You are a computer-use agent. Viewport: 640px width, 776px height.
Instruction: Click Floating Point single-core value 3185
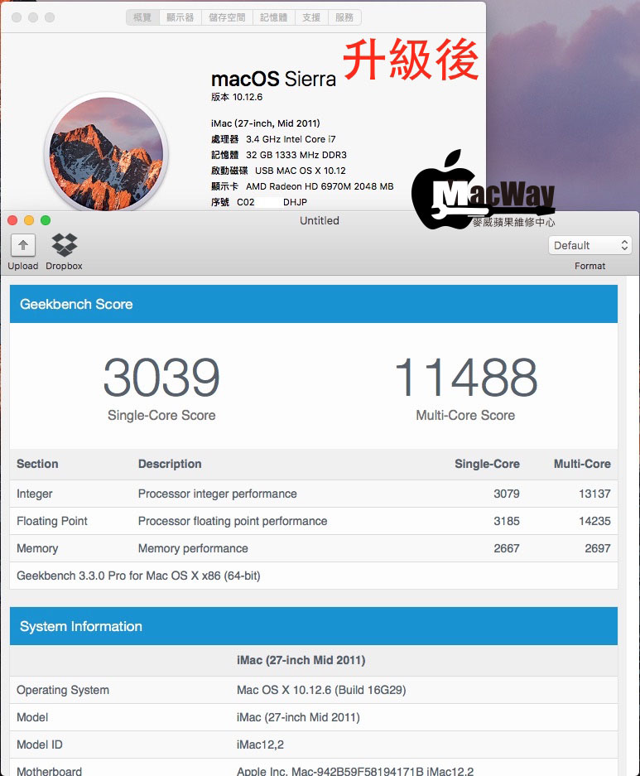(x=507, y=521)
